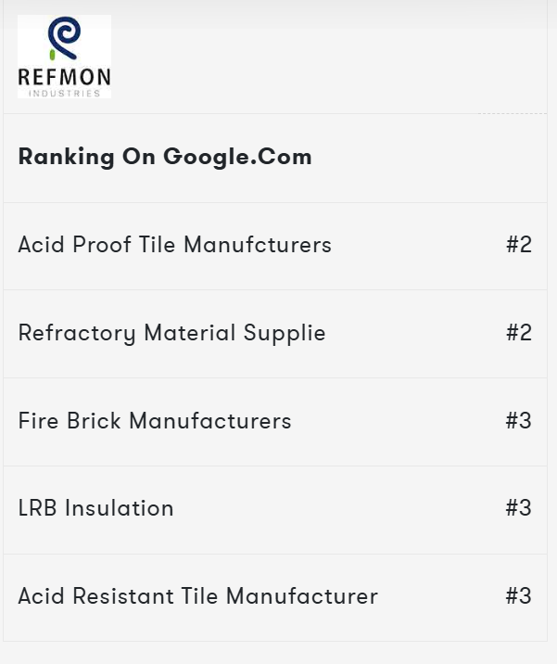Select the LRB Insulation keyword

pyautogui.click(x=95, y=508)
